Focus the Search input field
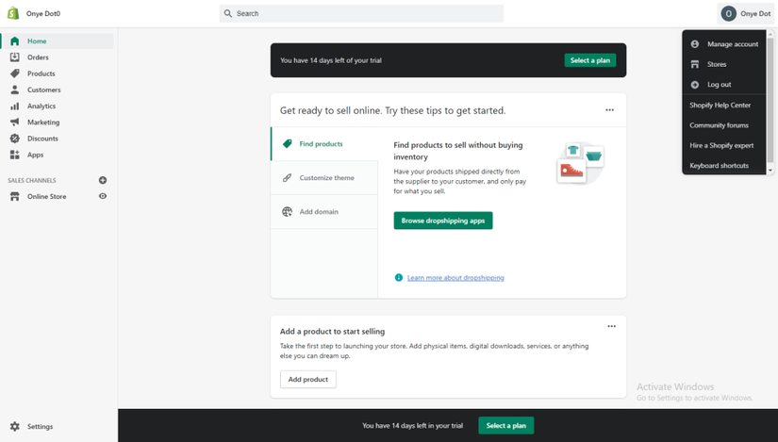 pyautogui.click(x=361, y=13)
